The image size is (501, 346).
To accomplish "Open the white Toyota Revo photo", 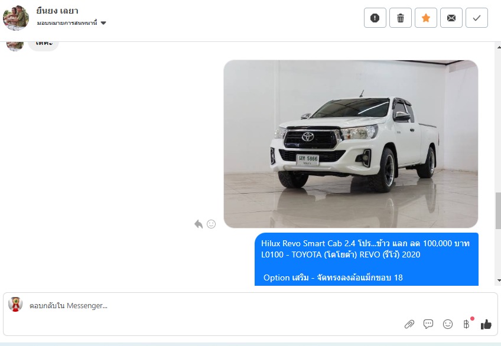I will (351, 144).
